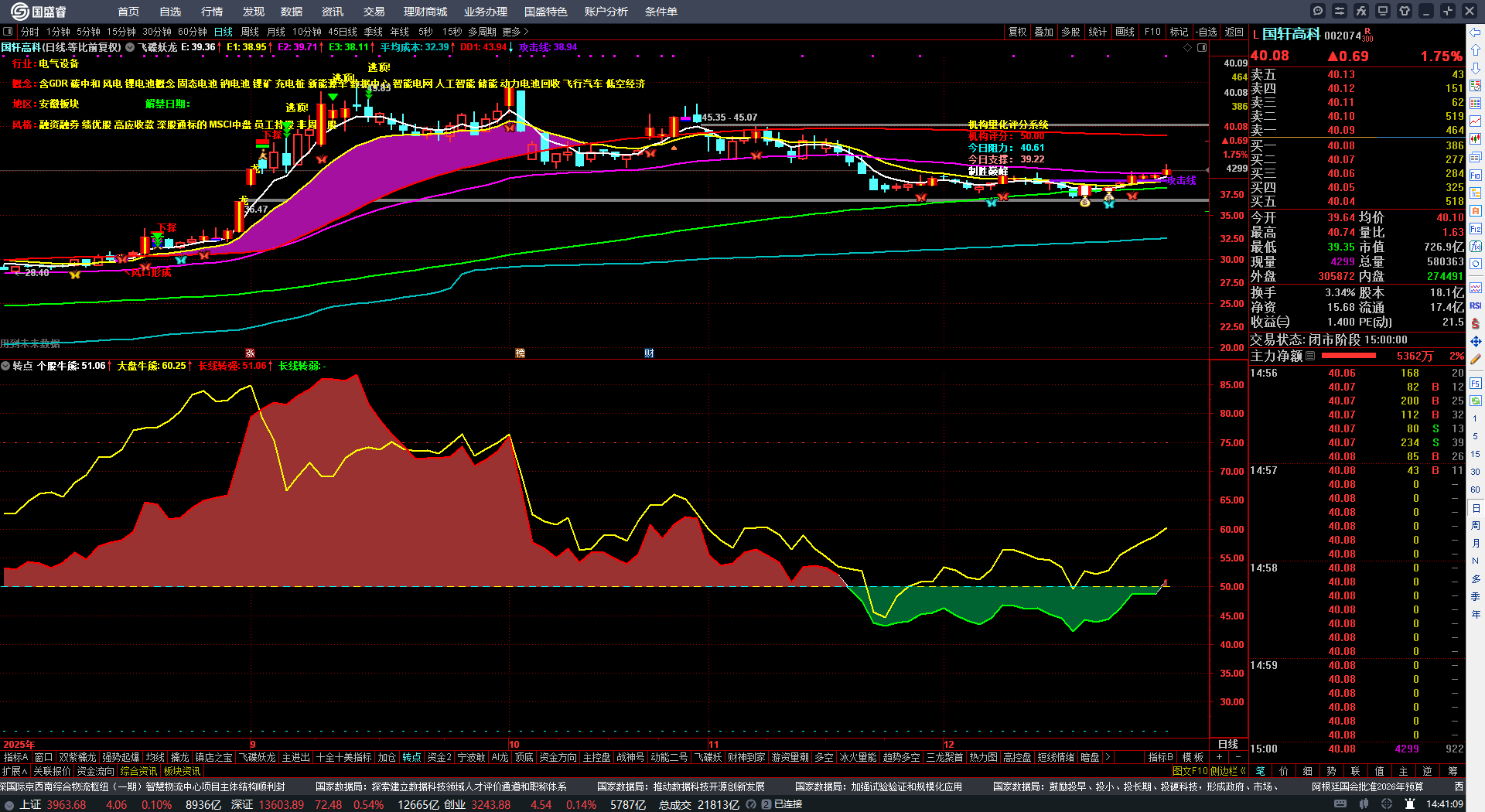Switch to the 周线 period tab
1485x812 pixels.
pos(250,32)
